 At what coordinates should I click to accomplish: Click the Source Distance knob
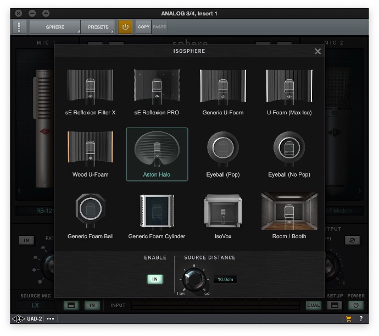coord(194,279)
